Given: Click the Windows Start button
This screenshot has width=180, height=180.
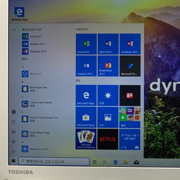Looking at the screenshot, I should tap(13, 161).
